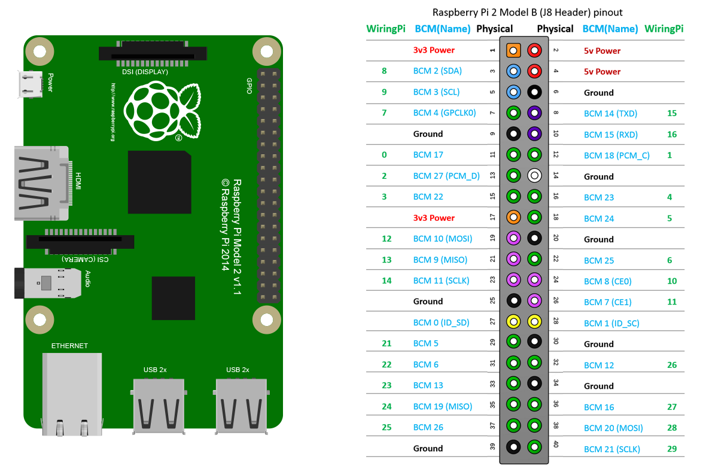Click the left Physical column header

coord(495,29)
